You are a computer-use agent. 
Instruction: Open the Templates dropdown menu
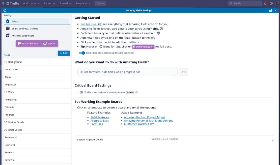tap(83, 3)
